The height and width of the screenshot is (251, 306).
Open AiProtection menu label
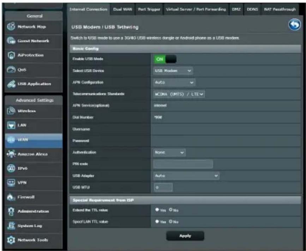(31, 55)
